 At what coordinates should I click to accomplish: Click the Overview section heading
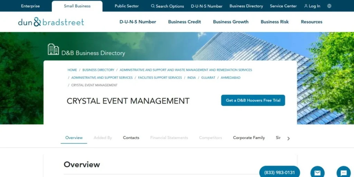[x=82, y=165]
